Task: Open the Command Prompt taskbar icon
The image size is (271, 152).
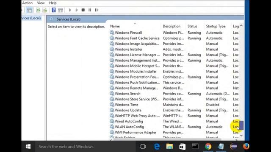Action: click(195, 147)
